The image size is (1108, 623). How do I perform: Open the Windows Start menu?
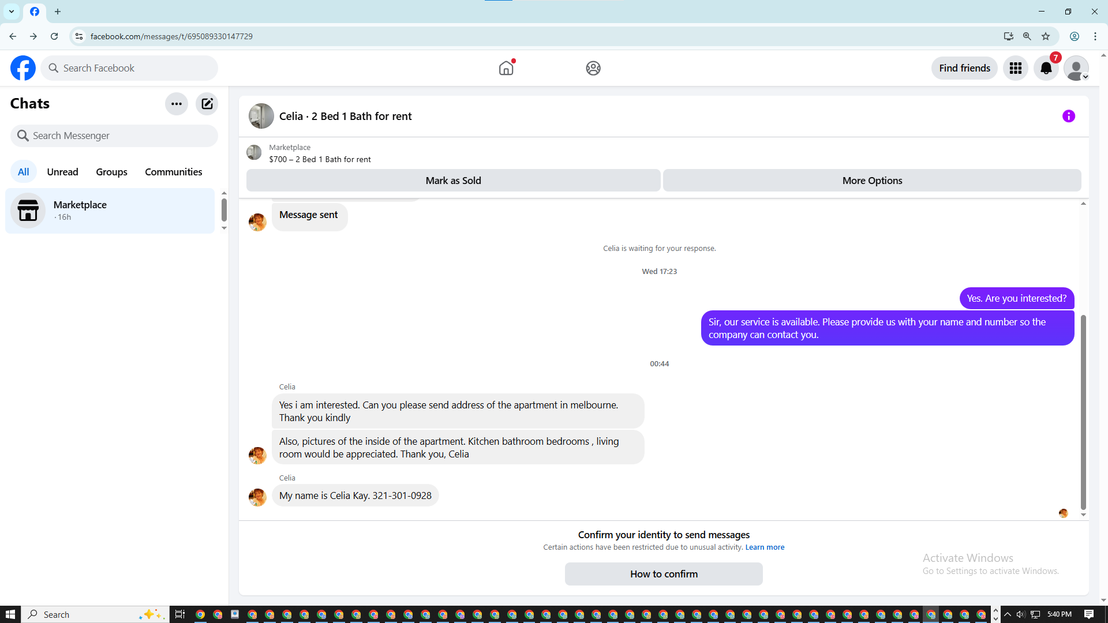click(x=10, y=614)
